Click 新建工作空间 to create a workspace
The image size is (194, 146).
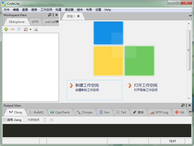[94, 90]
